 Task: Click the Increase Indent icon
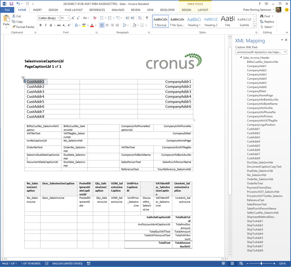pyautogui.click(x=133, y=18)
